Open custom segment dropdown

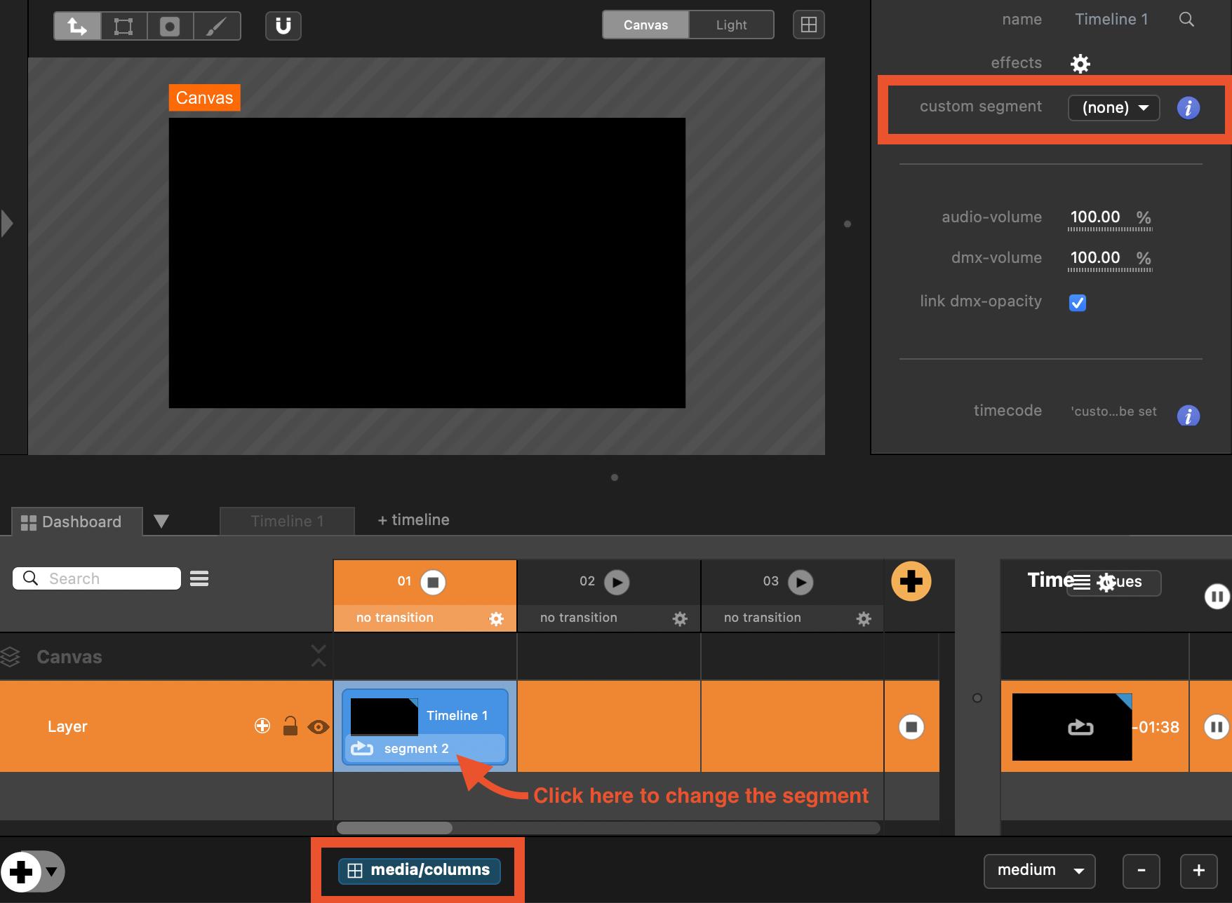[1113, 108]
